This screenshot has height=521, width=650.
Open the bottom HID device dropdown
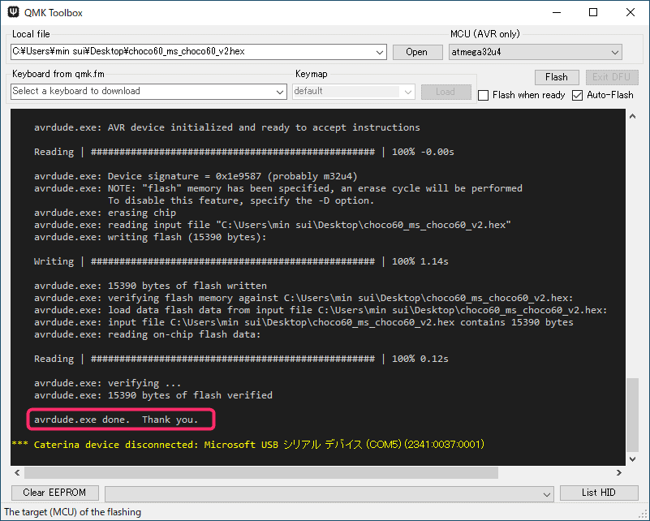(547, 493)
